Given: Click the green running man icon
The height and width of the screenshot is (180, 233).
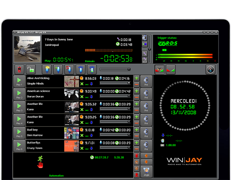Looking at the screenshot, I should click(x=40, y=159).
